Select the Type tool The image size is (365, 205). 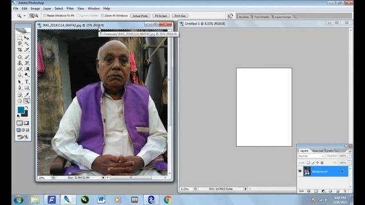pyautogui.click(x=27, y=82)
